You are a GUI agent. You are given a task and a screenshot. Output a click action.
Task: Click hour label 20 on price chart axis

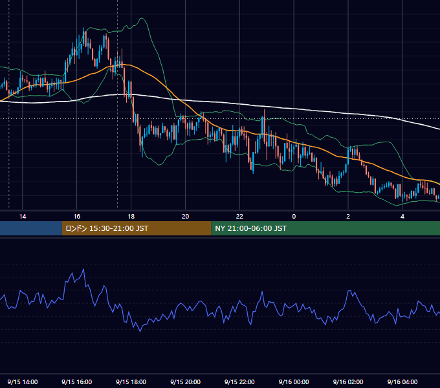coord(185,217)
